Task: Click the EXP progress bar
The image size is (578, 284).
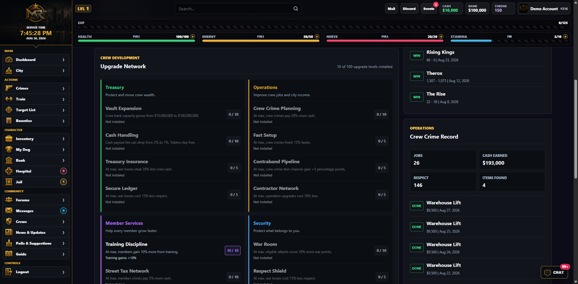Action: point(323,27)
